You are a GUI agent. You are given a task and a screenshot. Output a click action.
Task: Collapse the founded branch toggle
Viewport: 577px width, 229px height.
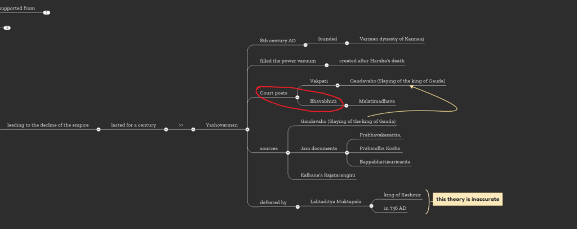pos(347,43)
